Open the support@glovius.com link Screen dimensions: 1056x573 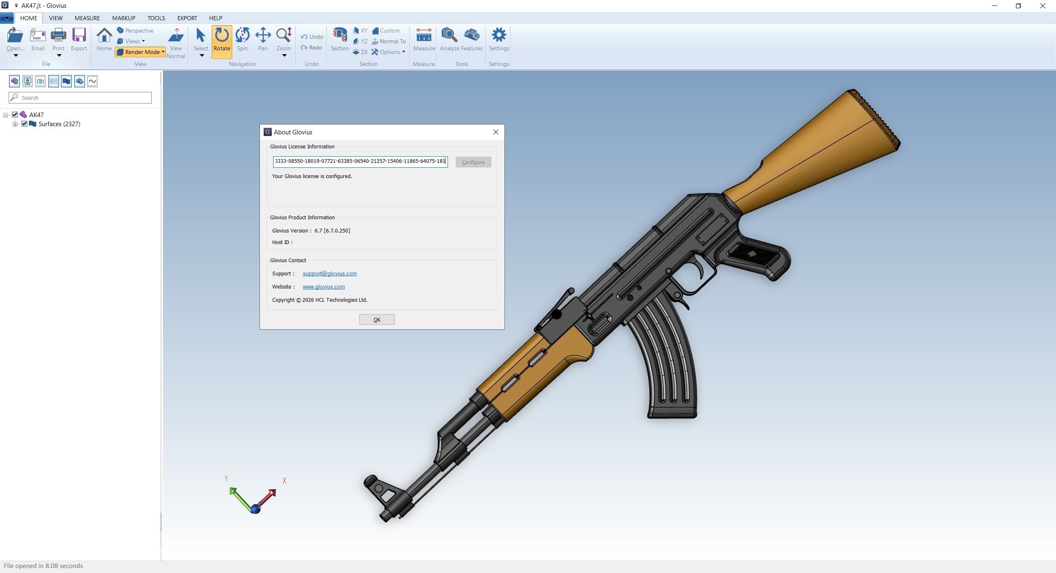(x=330, y=273)
